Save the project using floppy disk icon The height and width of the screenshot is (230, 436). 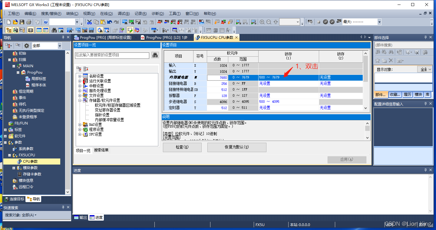click(x=22, y=22)
